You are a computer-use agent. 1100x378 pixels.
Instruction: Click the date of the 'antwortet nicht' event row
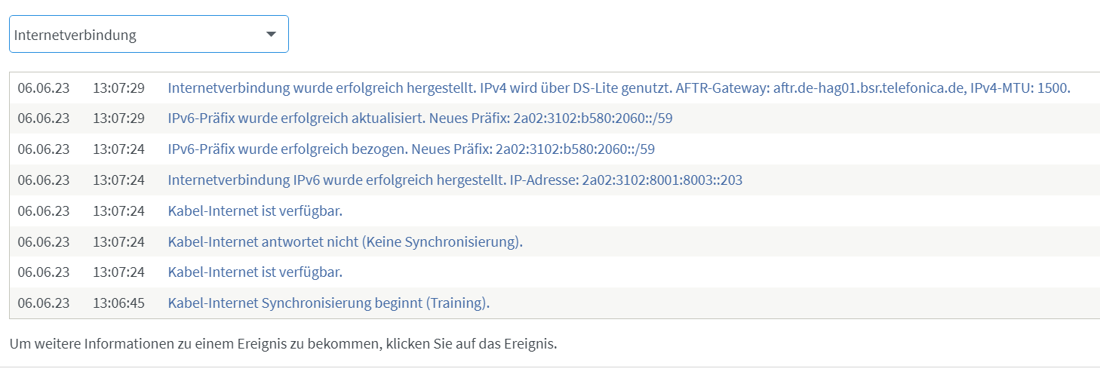[x=44, y=241]
